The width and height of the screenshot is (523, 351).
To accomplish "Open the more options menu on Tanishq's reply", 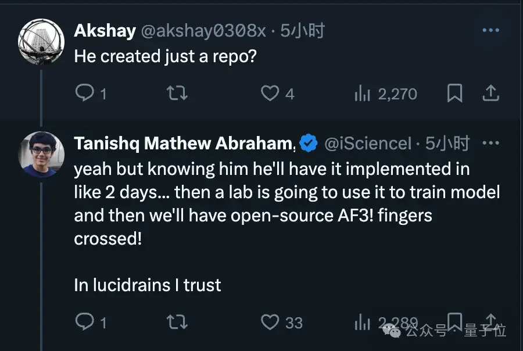I will pyautogui.click(x=492, y=142).
